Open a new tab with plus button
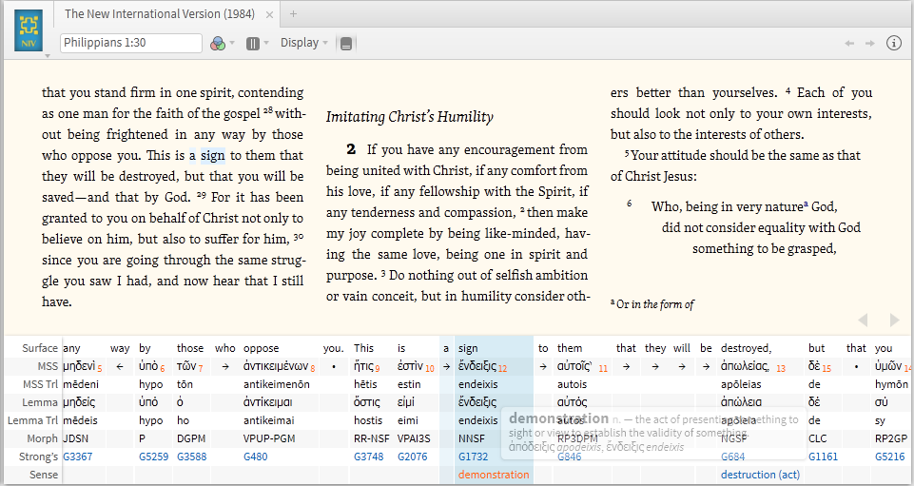The width and height of the screenshot is (914, 486). (293, 14)
